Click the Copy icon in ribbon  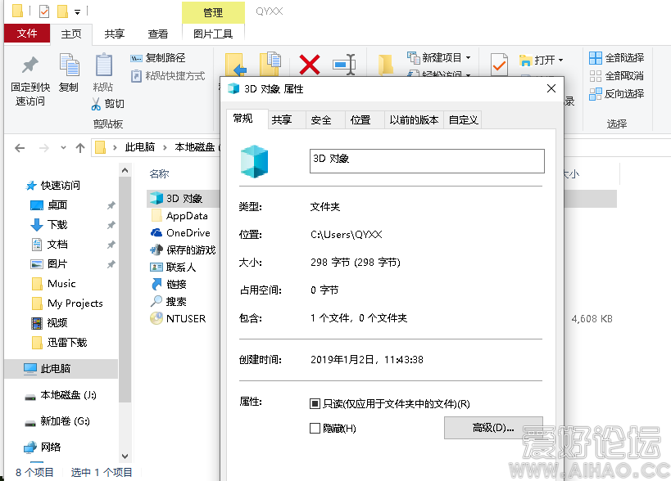pyautogui.click(x=69, y=65)
